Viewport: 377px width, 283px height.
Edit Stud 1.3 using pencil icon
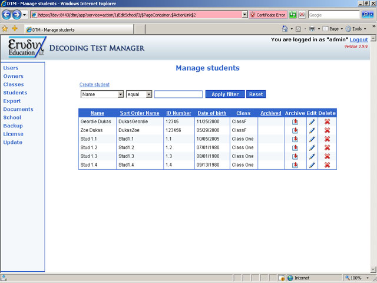point(312,156)
